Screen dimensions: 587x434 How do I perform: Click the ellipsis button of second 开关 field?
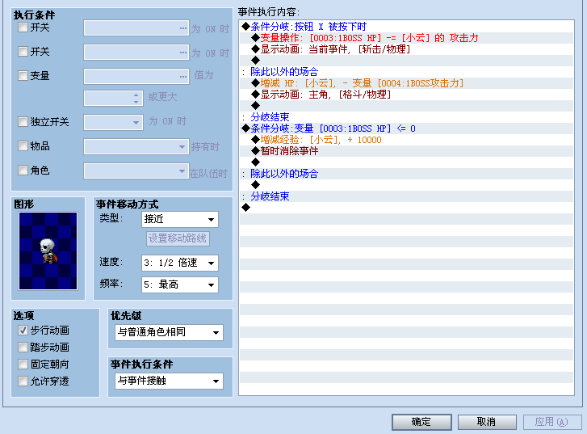pos(182,52)
